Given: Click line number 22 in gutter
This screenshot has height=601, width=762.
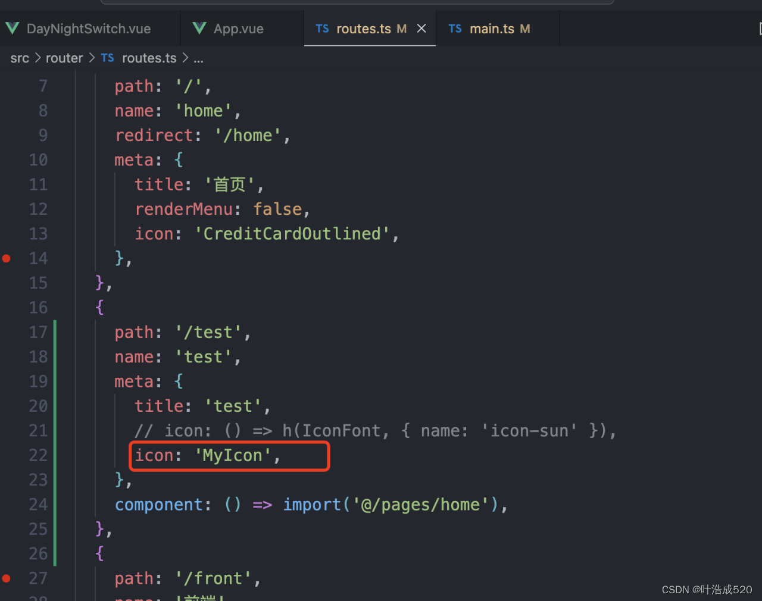Looking at the screenshot, I should click(38, 455).
